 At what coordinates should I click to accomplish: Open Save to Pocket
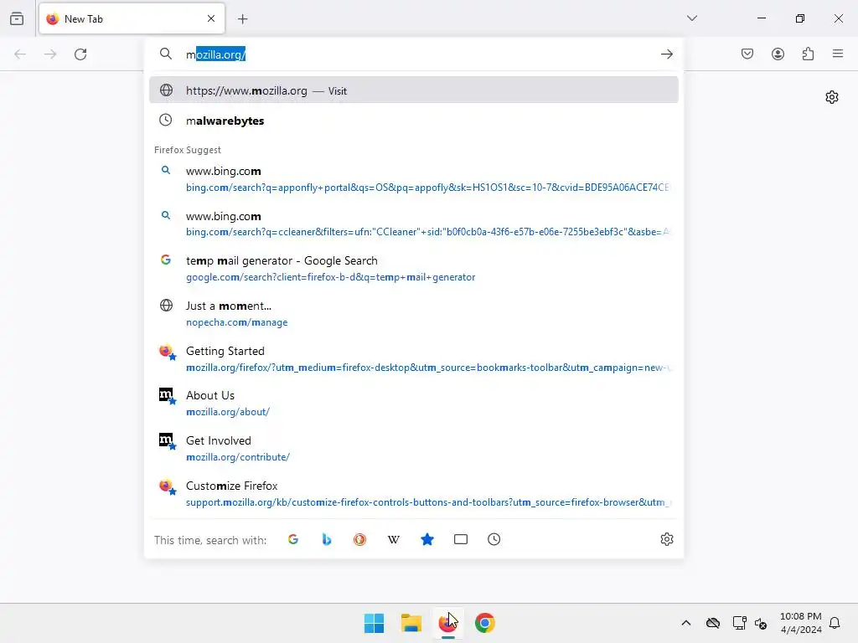pyautogui.click(x=747, y=54)
